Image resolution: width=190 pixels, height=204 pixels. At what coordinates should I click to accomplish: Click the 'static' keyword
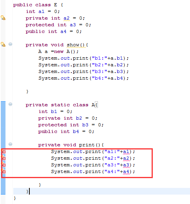point(60,105)
